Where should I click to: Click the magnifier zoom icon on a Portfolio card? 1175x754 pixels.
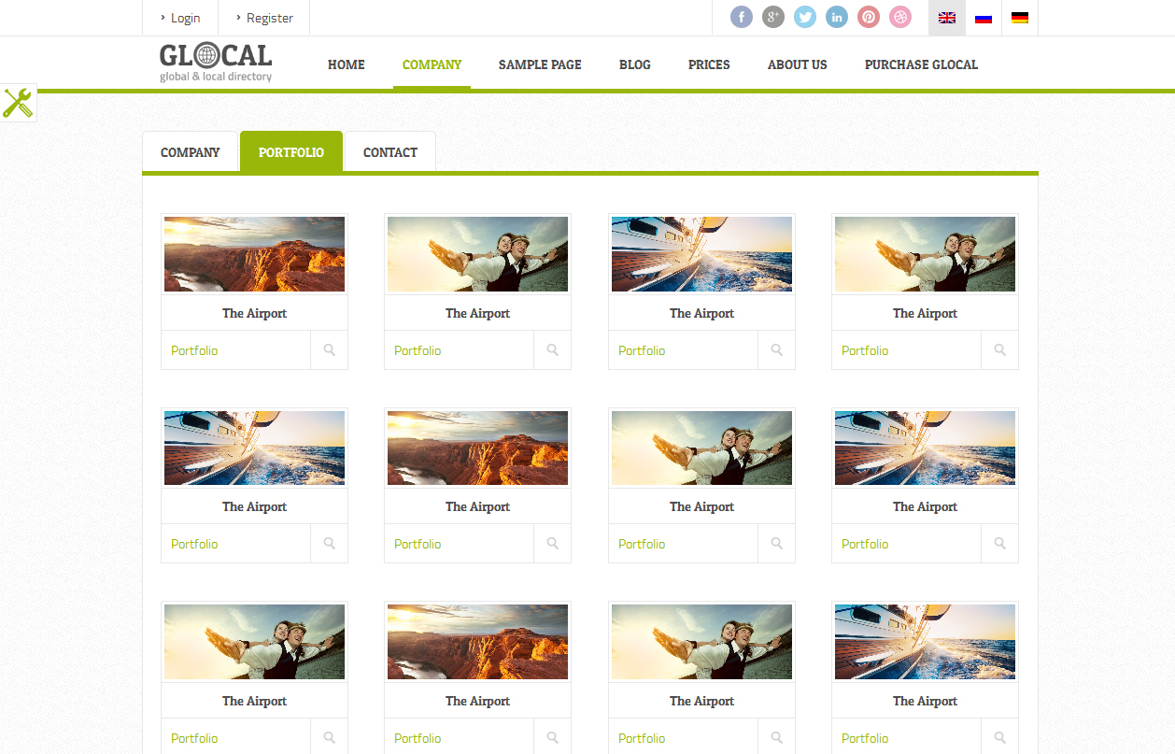click(329, 349)
